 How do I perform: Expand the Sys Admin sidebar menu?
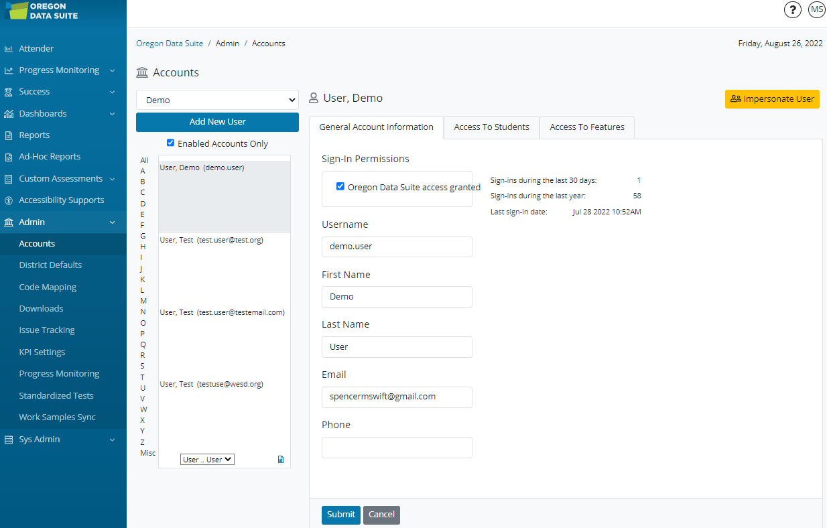63,440
